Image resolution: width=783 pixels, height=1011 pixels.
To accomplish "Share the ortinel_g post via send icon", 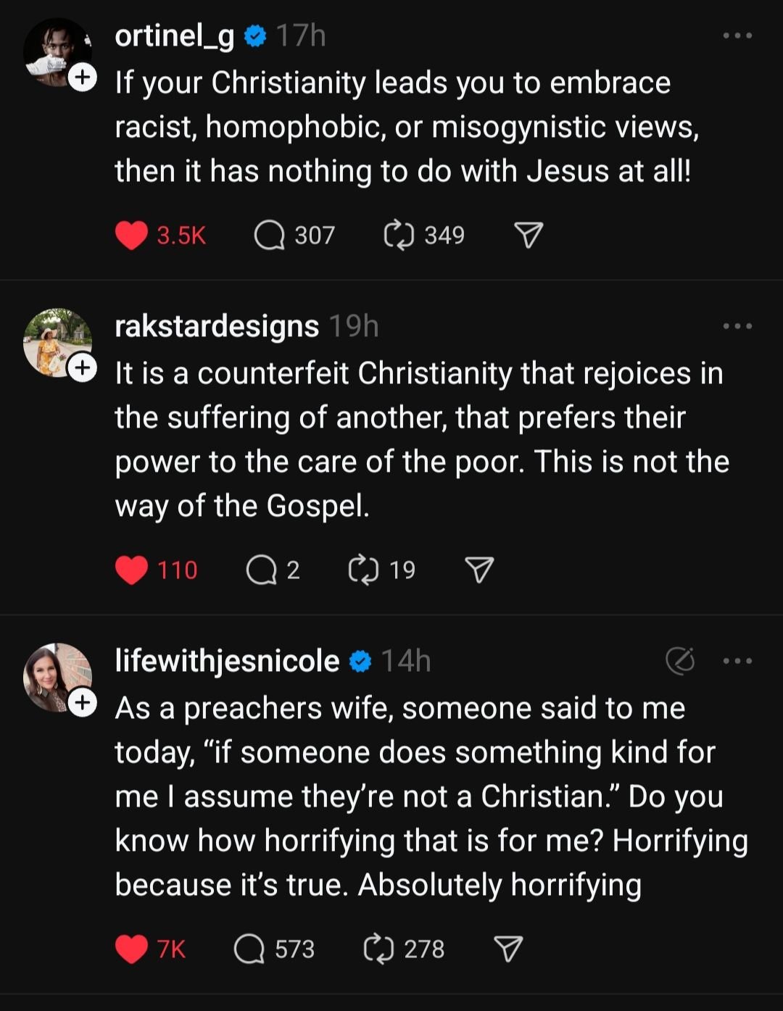I will click(x=529, y=236).
